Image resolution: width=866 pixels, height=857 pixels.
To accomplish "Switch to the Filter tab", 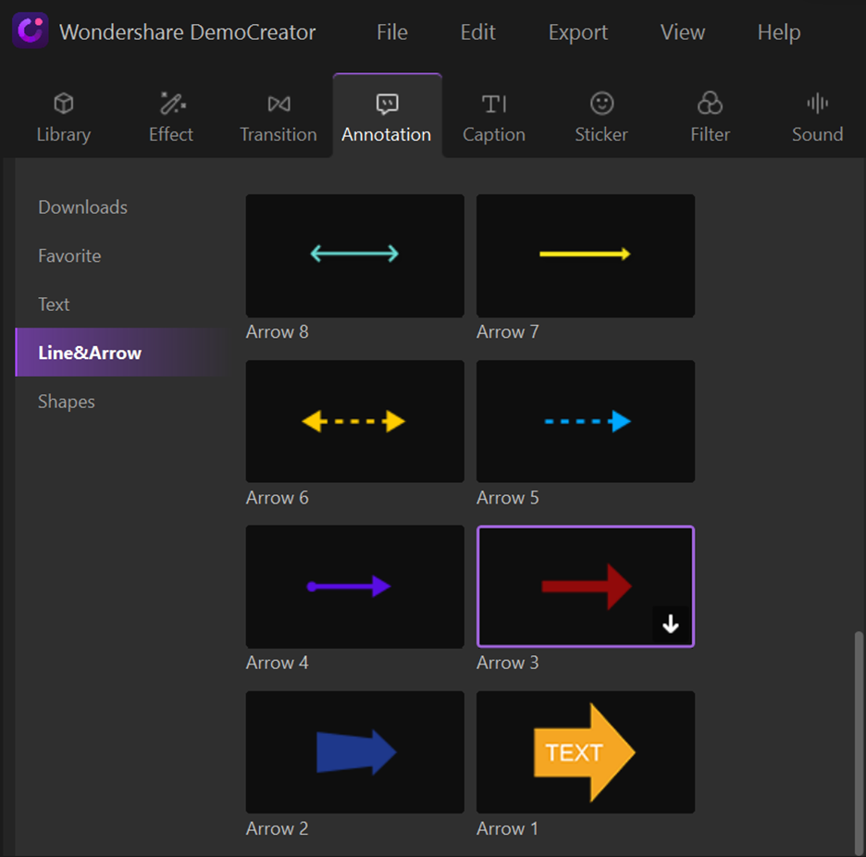I will coord(710,118).
